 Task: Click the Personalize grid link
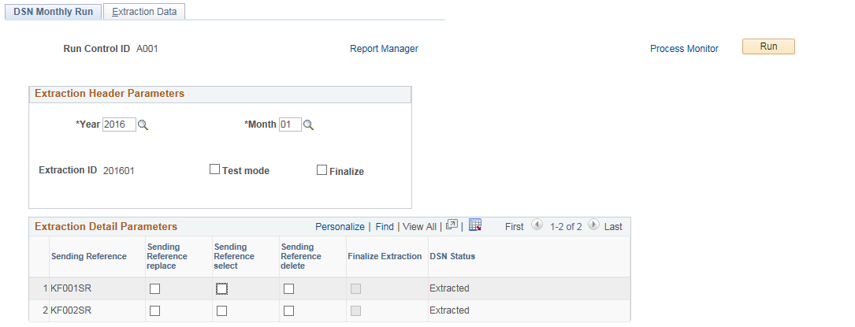(x=340, y=227)
